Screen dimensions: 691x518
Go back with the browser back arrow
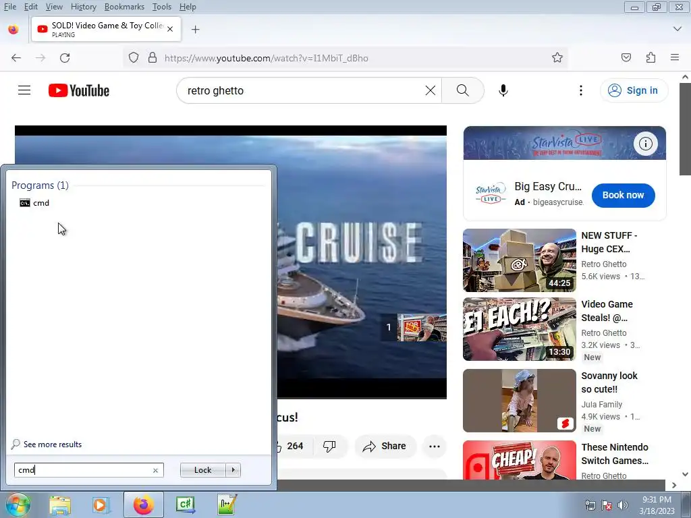click(16, 58)
